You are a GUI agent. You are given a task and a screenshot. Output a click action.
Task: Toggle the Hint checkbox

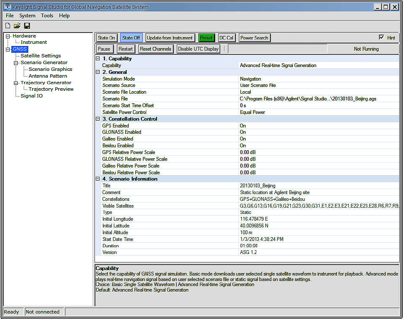[382, 38]
